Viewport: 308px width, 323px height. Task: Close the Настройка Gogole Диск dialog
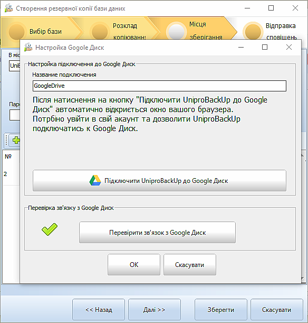pos(289,47)
